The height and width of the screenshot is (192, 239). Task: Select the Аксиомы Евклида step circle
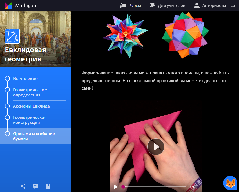(8, 106)
